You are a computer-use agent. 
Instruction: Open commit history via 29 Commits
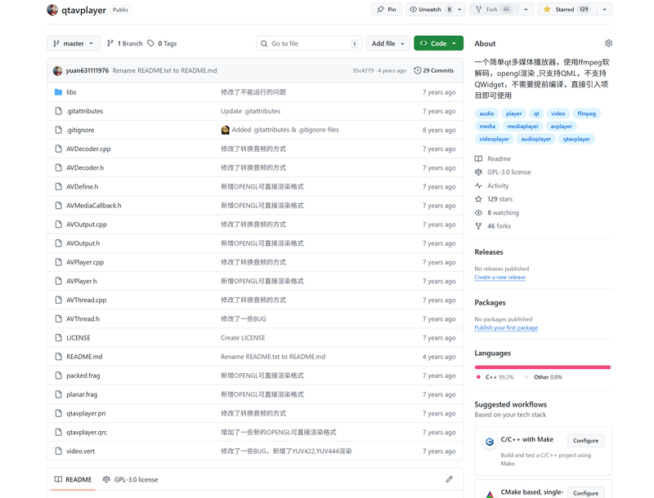433,71
